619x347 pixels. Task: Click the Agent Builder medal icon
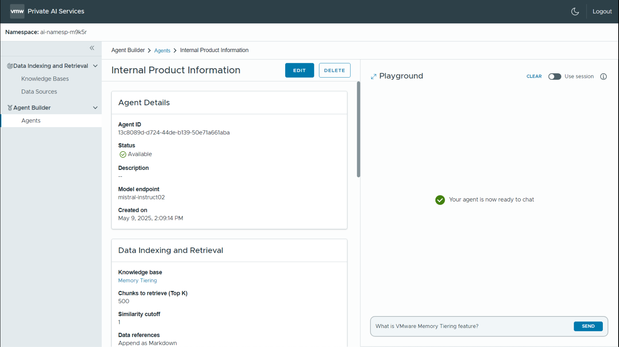10,107
